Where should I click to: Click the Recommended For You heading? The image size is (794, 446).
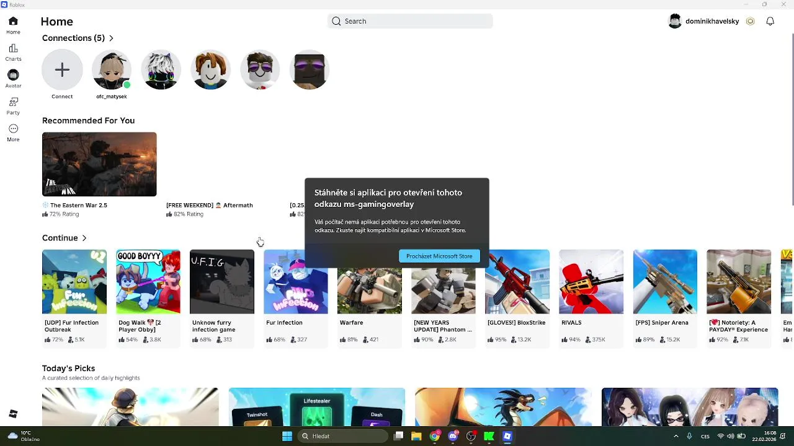[x=88, y=120]
